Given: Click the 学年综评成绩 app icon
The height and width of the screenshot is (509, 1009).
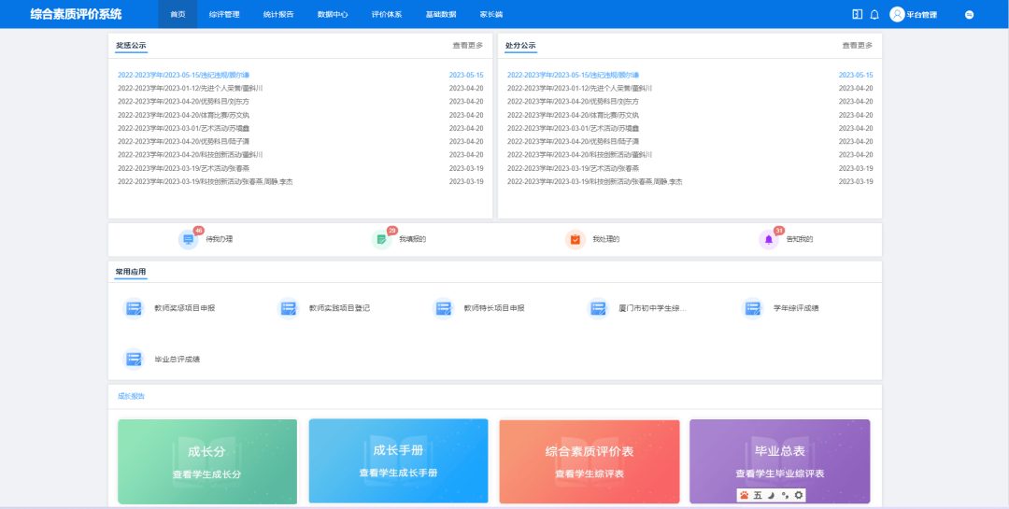Looking at the screenshot, I should click(x=753, y=308).
